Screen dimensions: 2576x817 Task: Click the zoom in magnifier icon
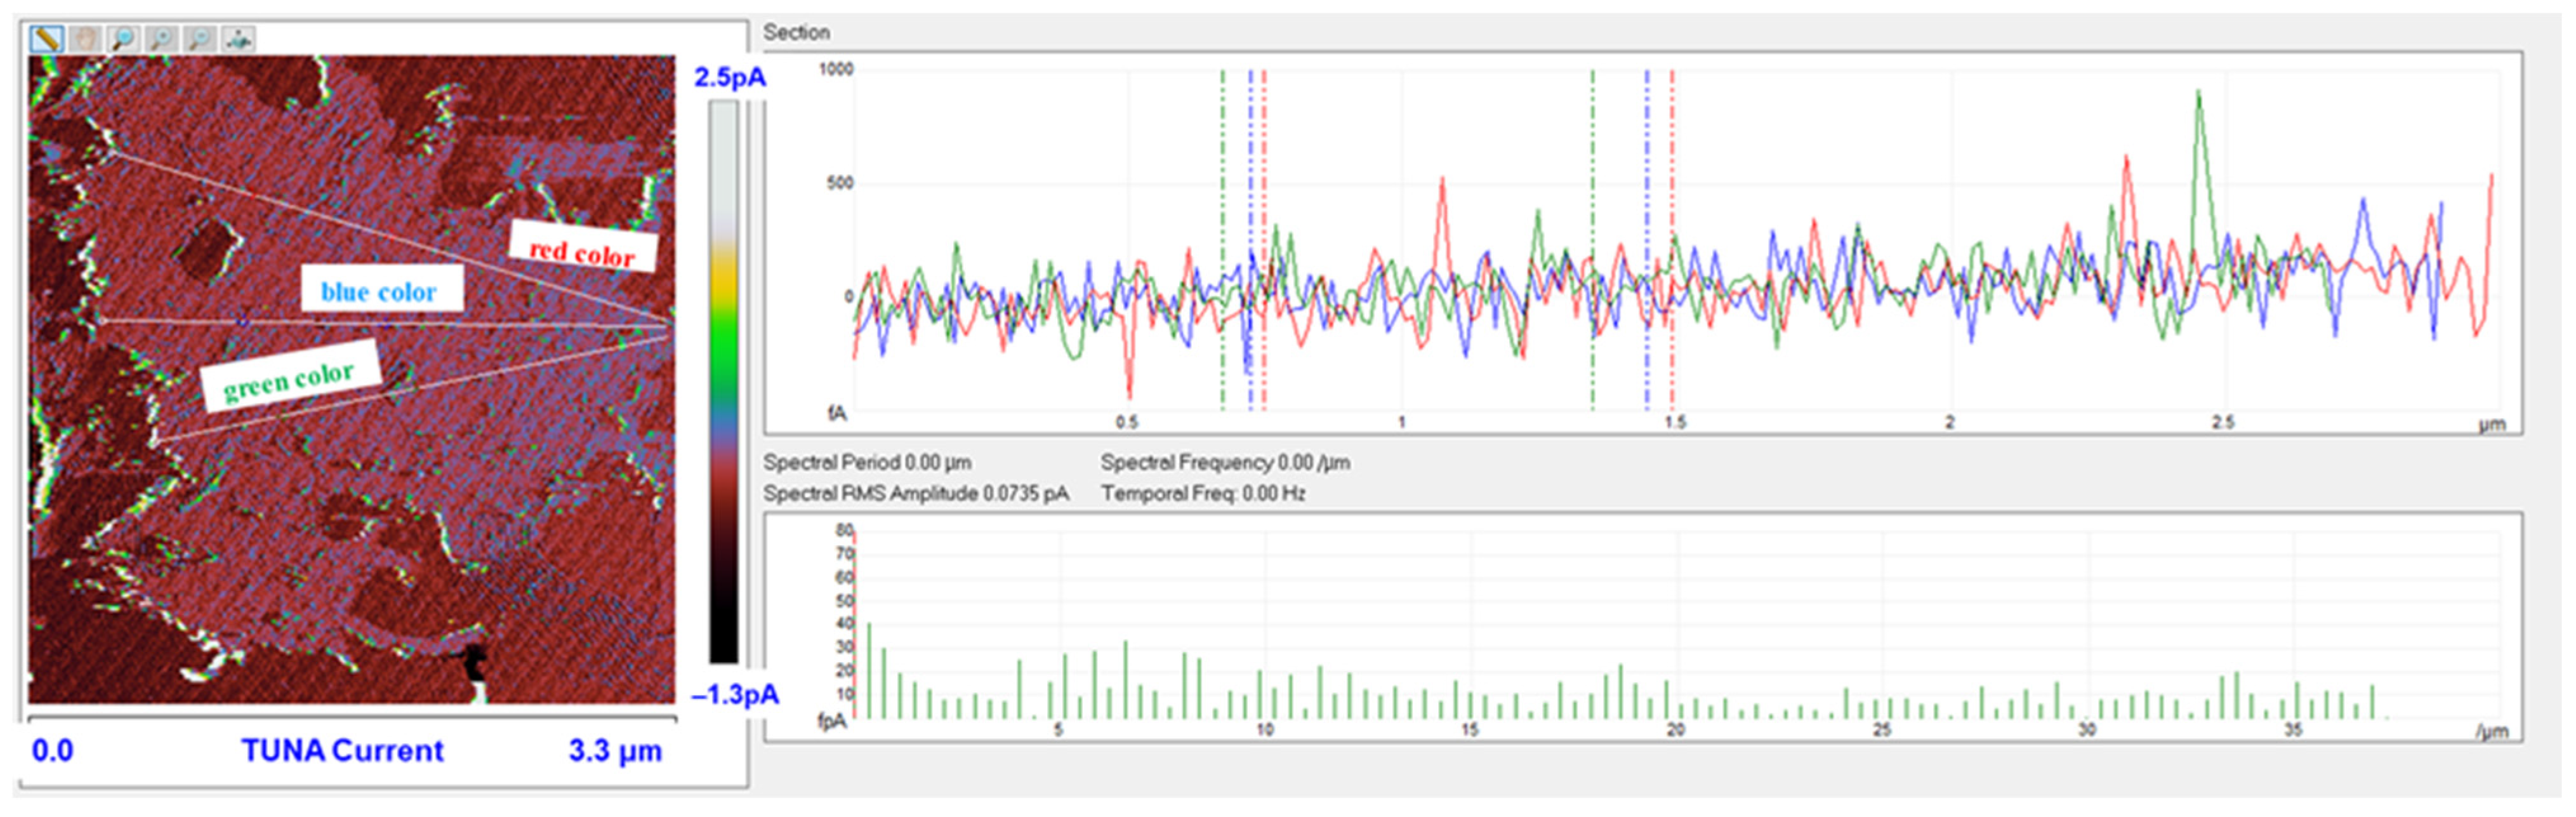tap(161, 39)
